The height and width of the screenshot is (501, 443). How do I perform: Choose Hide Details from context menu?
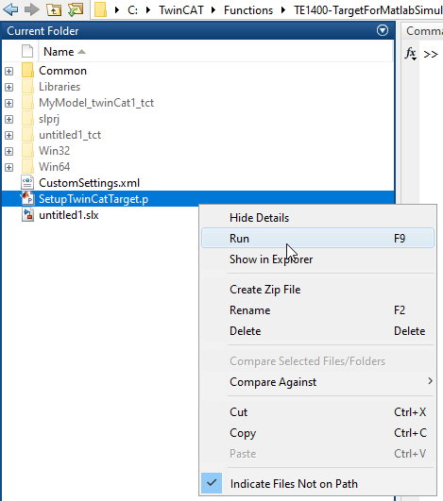coord(317,218)
